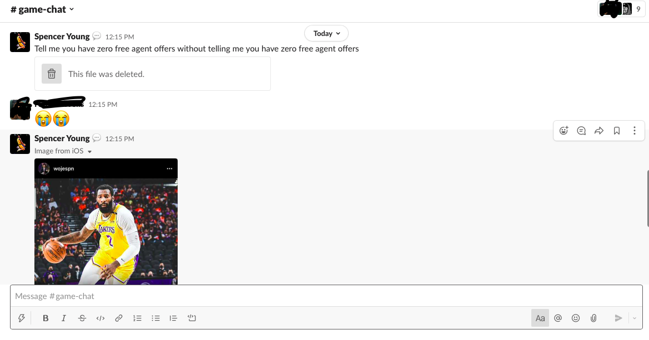Image resolution: width=649 pixels, height=340 pixels.
Task: Toggle italic formatting
Action: tap(64, 318)
